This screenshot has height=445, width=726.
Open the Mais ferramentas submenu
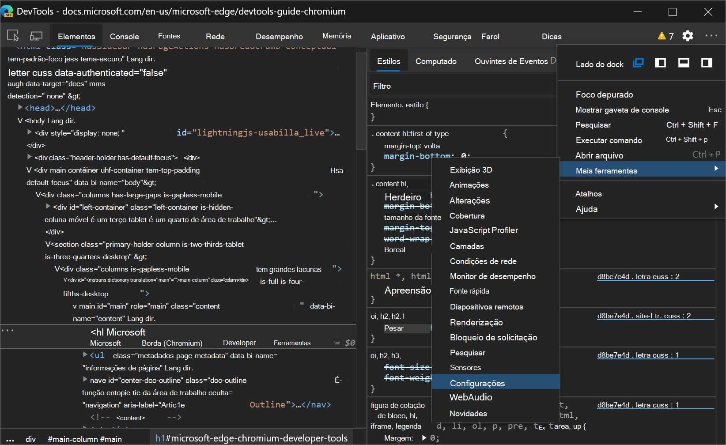click(x=643, y=170)
